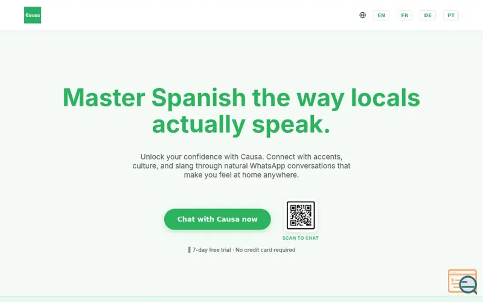The width and height of the screenshot is (483, 302).
Task: Switch language to DE
Action: coord(427,16)
